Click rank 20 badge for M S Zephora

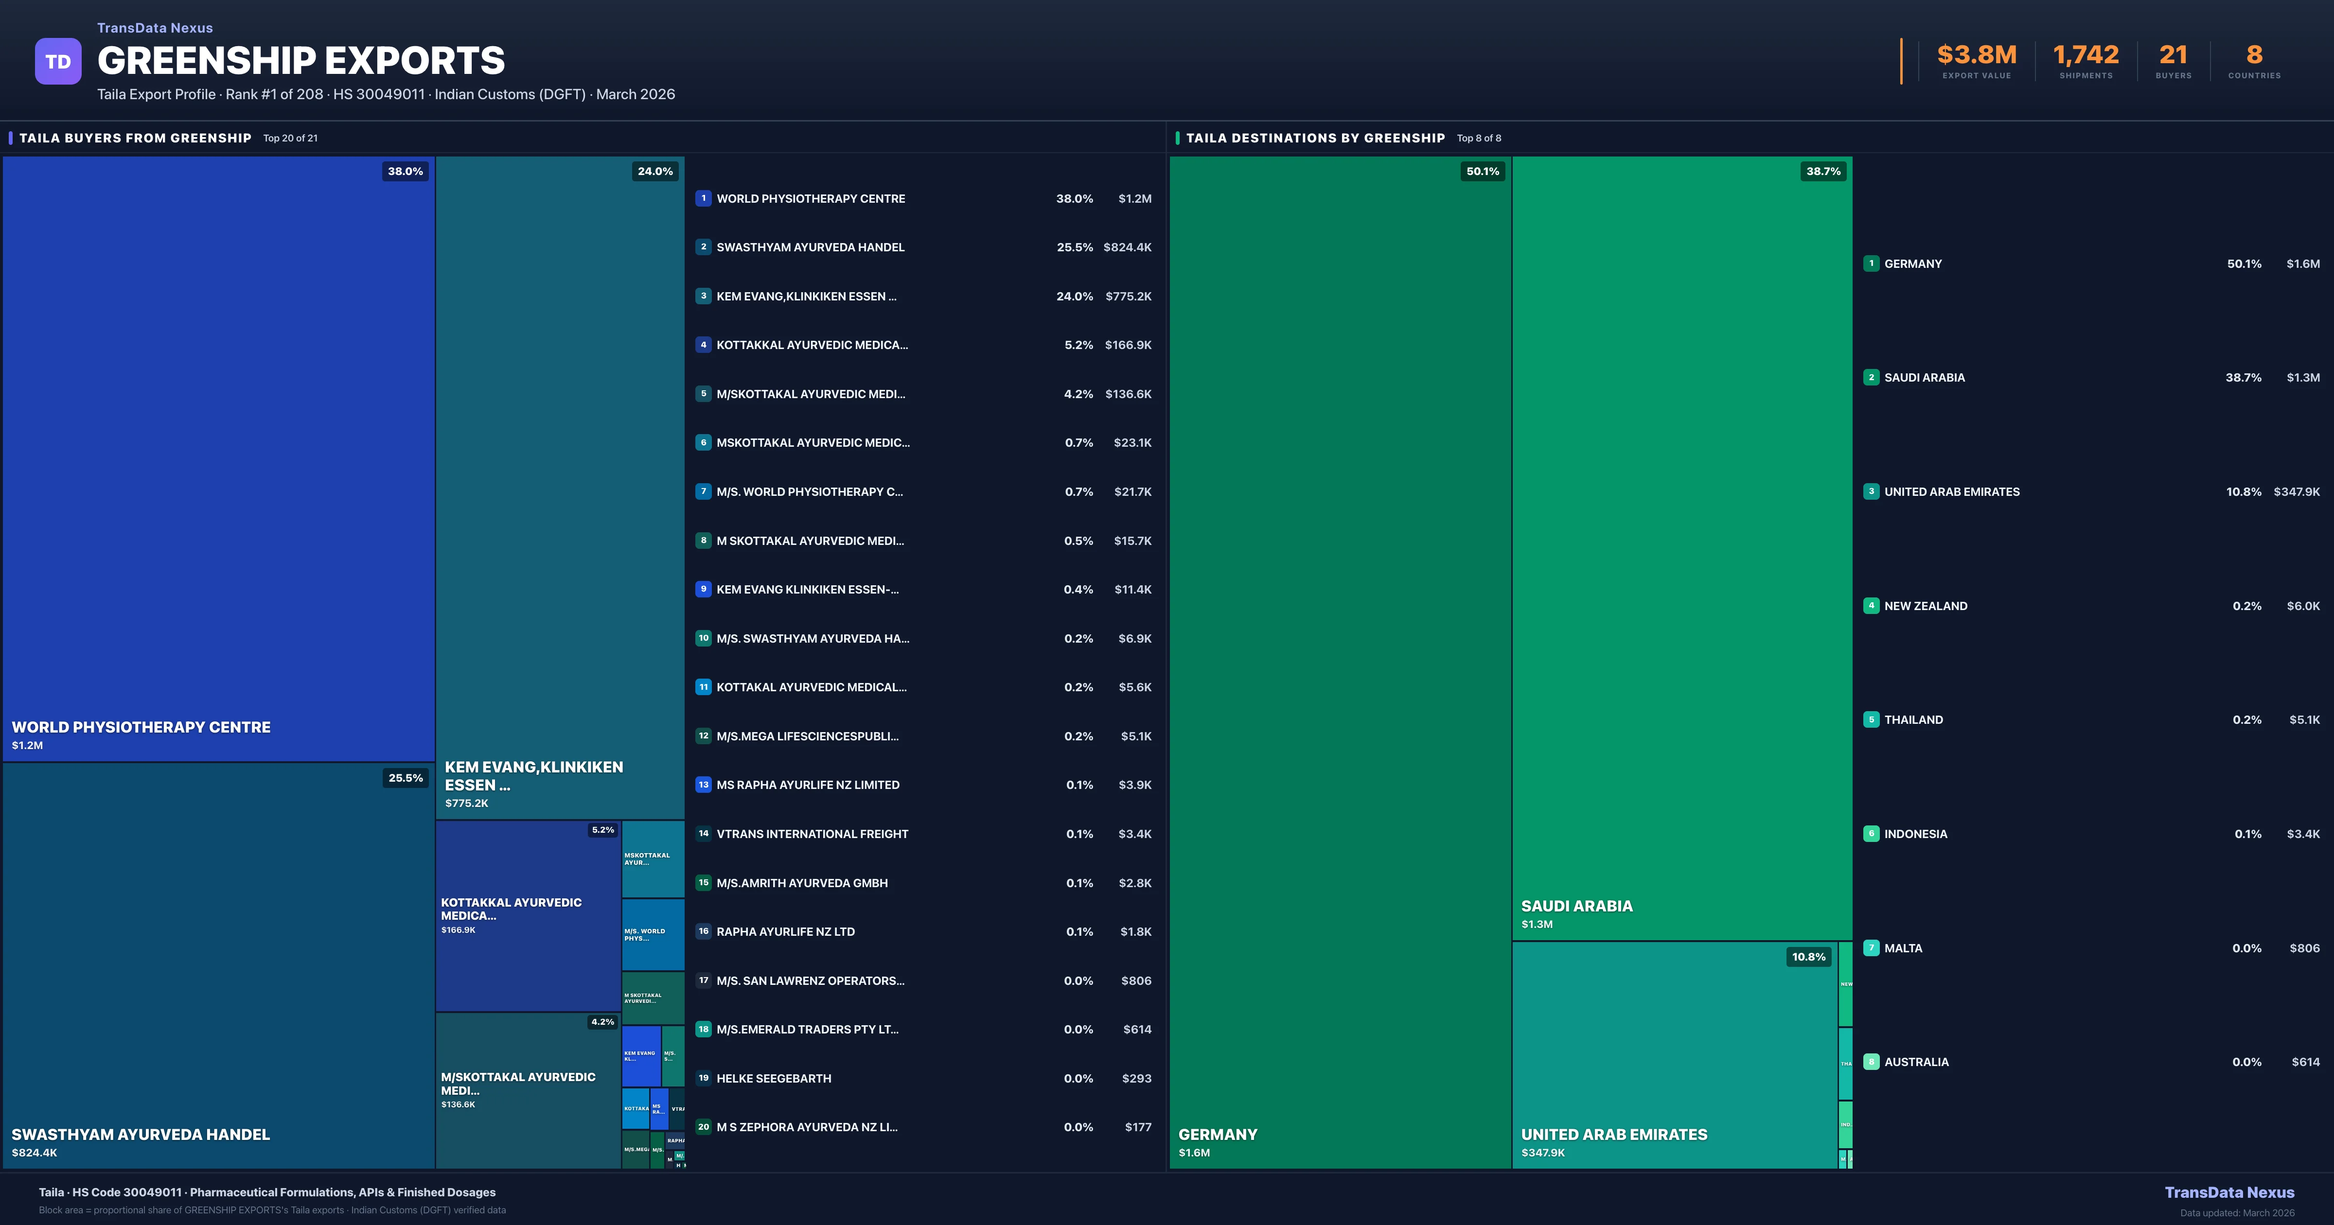coord(703,1127)
